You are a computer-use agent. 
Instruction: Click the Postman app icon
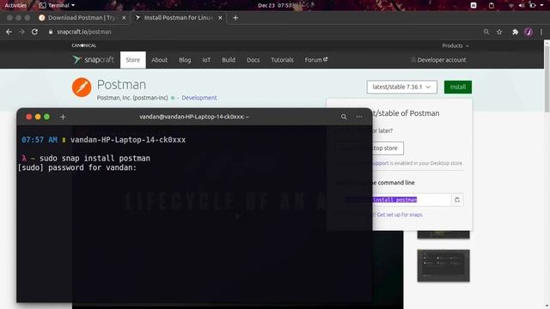(82, 88)
